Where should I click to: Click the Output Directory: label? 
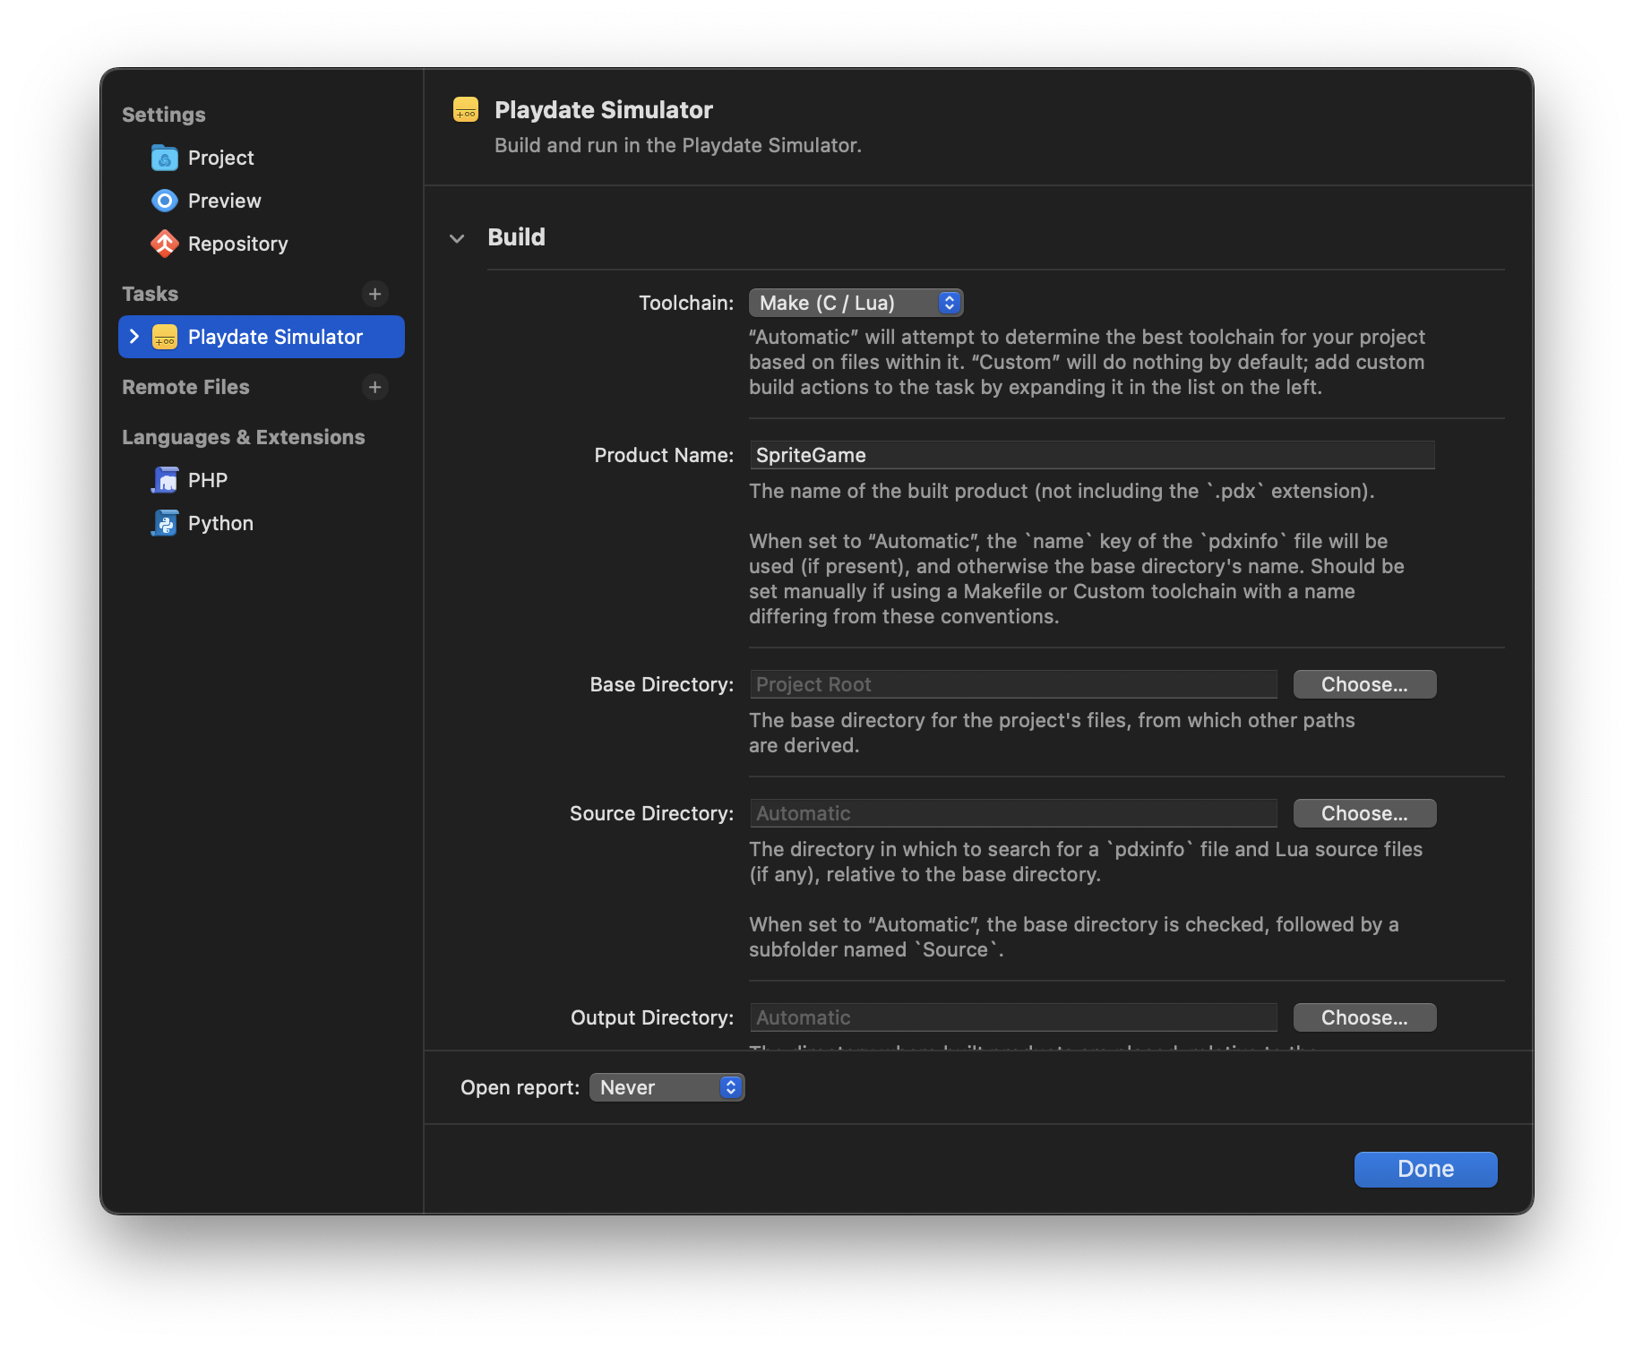click(652, 1017)
